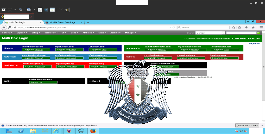The height and width of the screenshot is (134, 265).
Task: Click the scaled mode icon in viewer toolbar
Action: tap(10, 10)
